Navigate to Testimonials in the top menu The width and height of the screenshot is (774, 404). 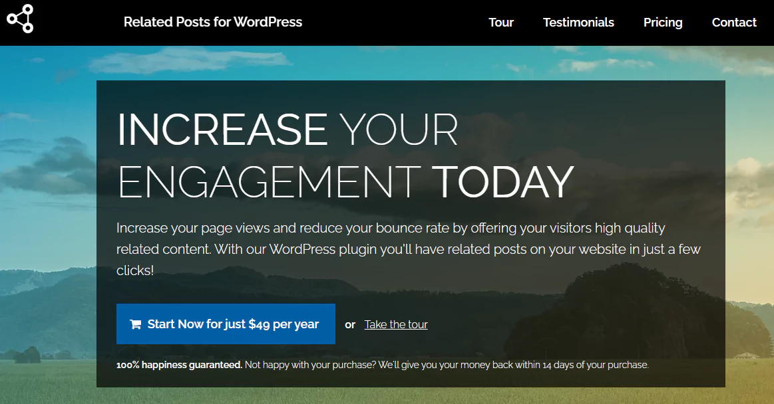[578, 22]
